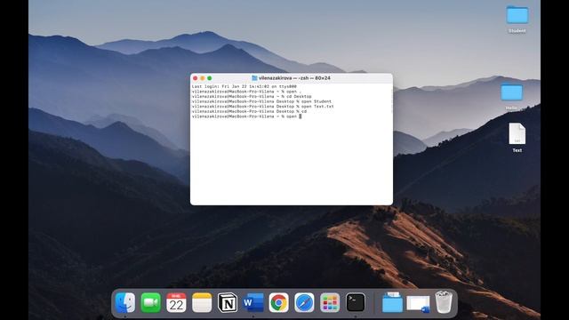Image resolution: width=569 pixels, height=320 pixels.
Task: Launch Google Chrome from the Dock
Action: [x=278, y=302]
